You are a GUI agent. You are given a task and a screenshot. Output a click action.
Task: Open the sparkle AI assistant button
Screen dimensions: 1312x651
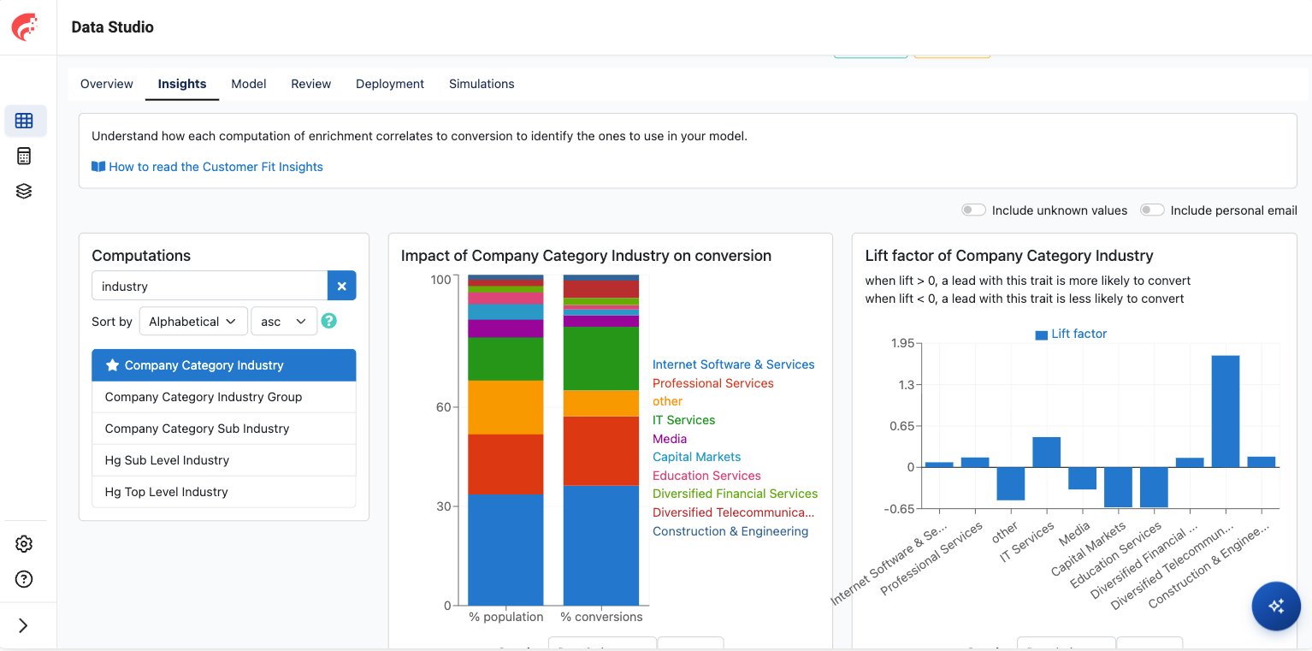pyautogui.click(x=1277, y=606)
